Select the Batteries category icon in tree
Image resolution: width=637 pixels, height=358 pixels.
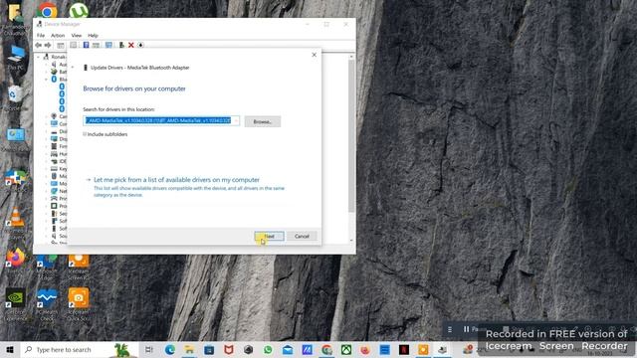click(54, 72)
